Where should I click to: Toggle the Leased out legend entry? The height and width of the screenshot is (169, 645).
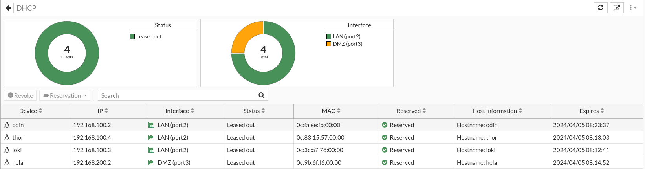[146, 36]
